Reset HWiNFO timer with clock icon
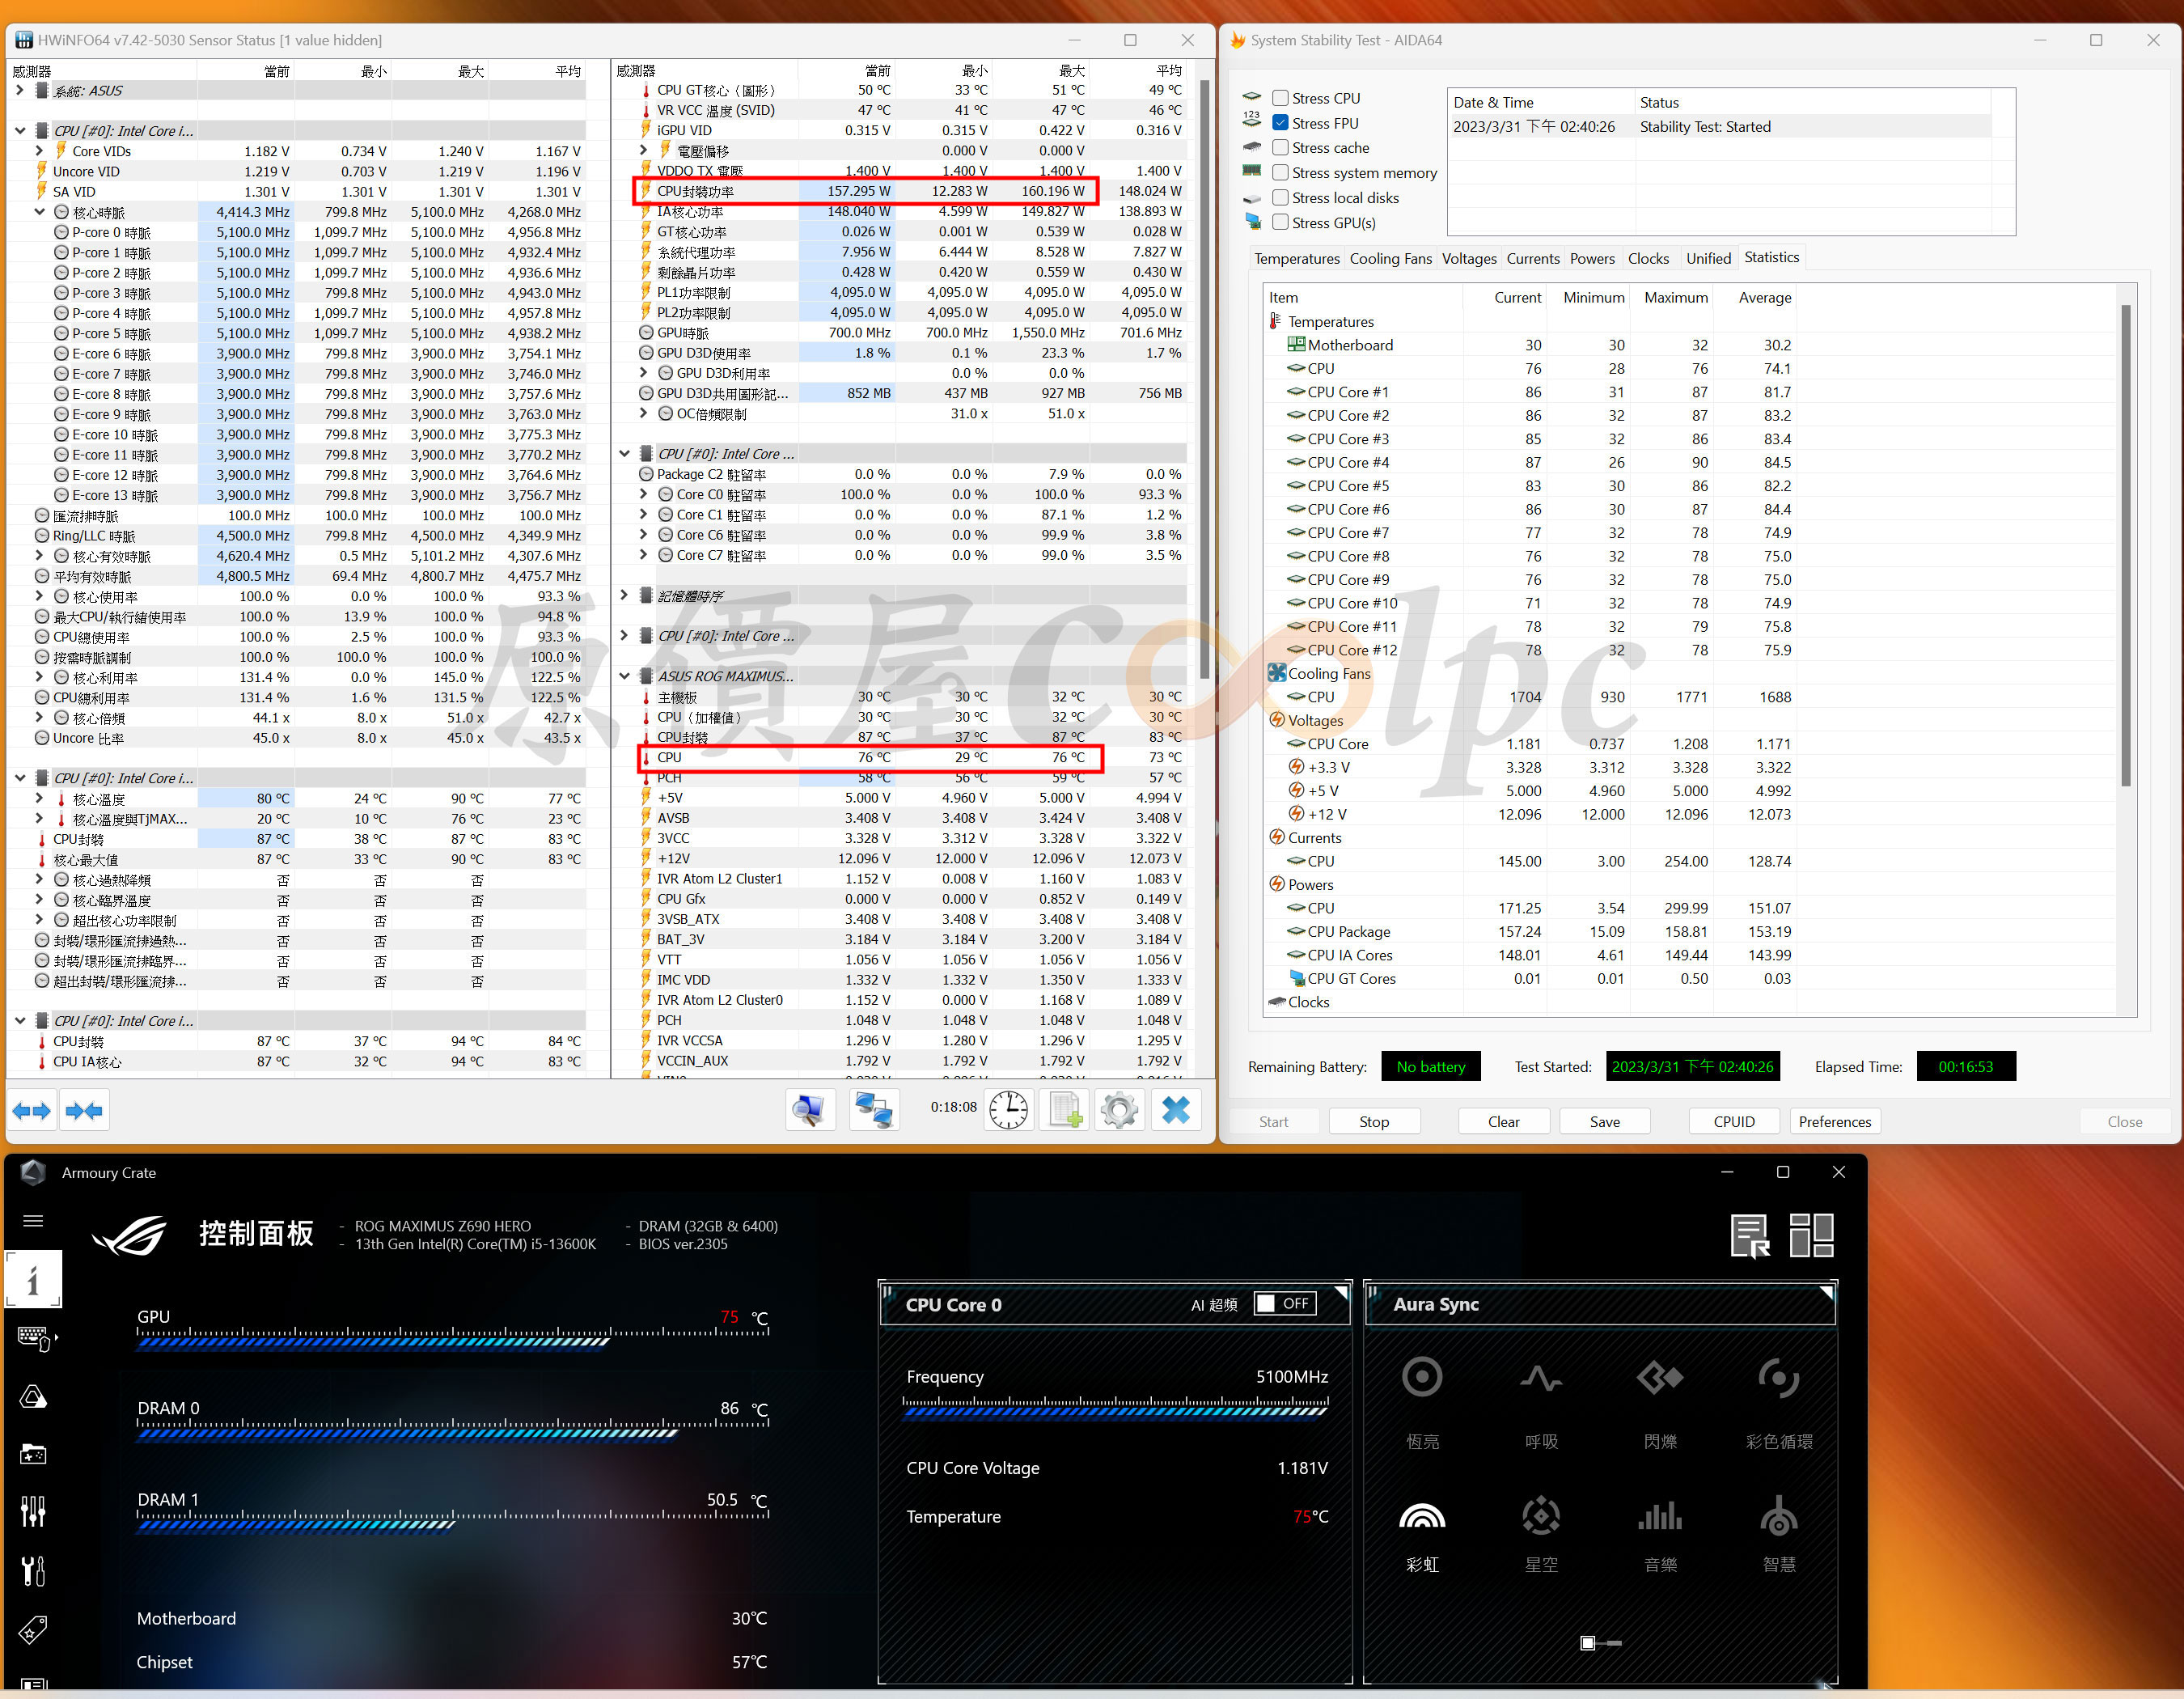The image size is (2184, 1699). (1008, 1110)
